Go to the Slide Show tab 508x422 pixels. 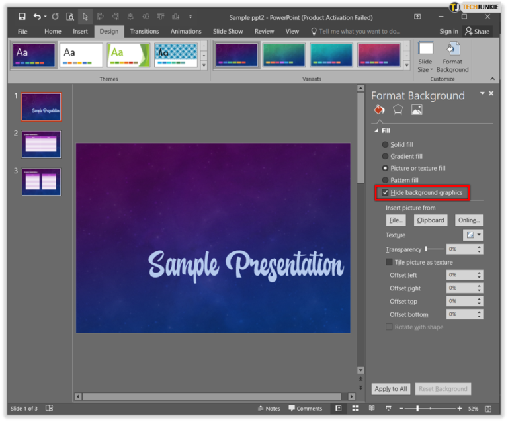[228, 31]
